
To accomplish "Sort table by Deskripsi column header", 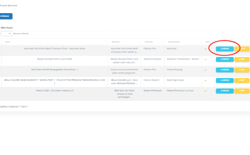I will [124, 42].
